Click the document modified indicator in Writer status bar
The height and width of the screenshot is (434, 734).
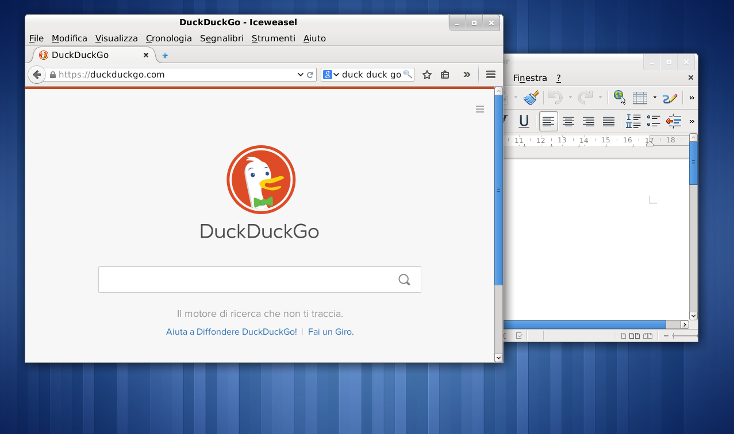pos(519,336)
